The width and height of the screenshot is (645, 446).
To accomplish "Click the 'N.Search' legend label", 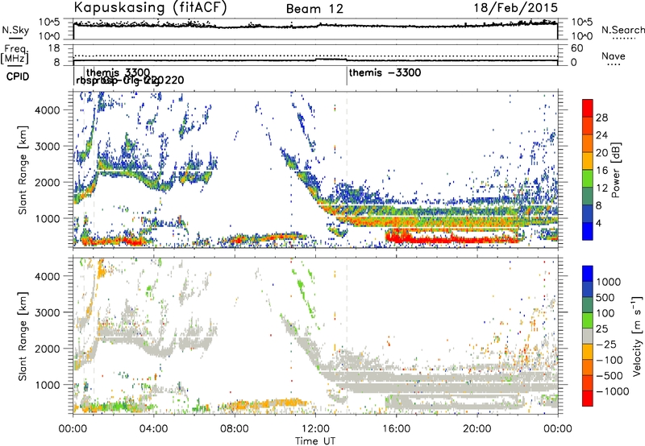I will coord(622,30).
